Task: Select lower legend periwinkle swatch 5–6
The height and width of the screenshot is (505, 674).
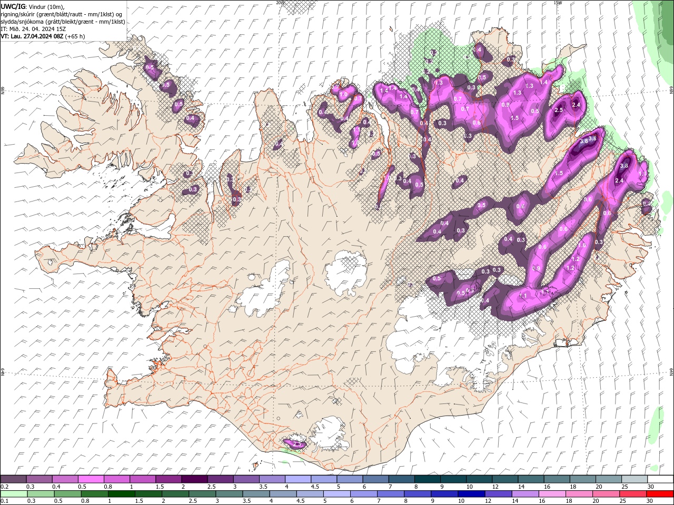Action: coord(336,494)
